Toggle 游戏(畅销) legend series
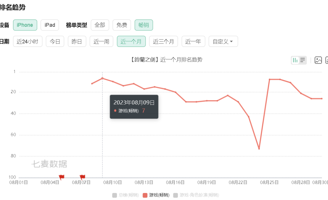This screenshot has width=328, height=200. [x=156, y=195]
